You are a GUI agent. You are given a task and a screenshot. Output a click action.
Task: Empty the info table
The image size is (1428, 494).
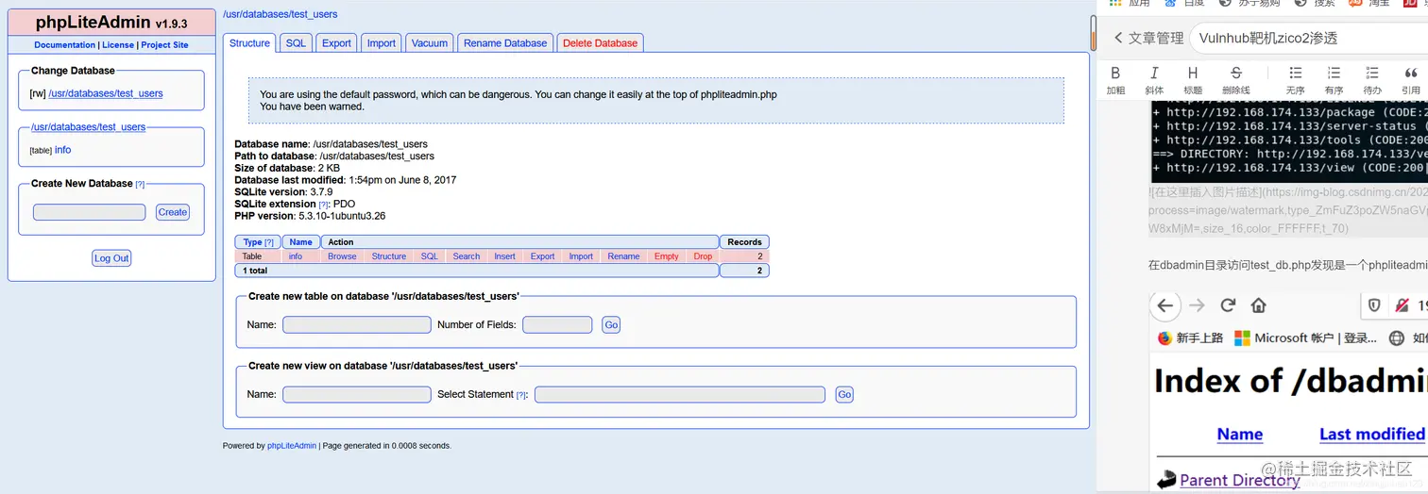tap(667, 256)
